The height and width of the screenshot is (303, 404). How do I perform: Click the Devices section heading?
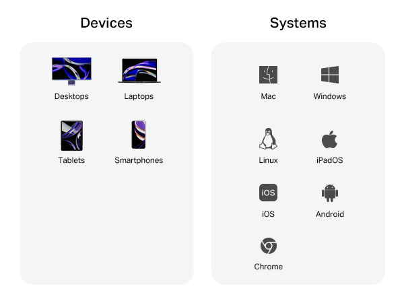pos(106,23)
